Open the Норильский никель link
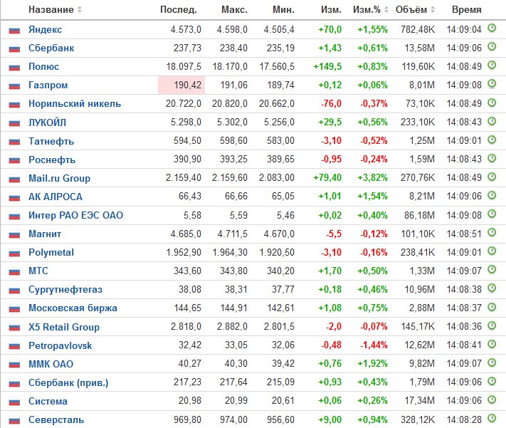The height and width of the screenshot is (428, 506). (75, 104)
